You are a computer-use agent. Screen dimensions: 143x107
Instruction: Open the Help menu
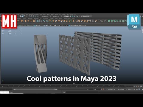(x=75, y=14)
